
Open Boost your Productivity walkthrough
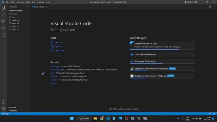pyautogui.click(x=162, y=61)
